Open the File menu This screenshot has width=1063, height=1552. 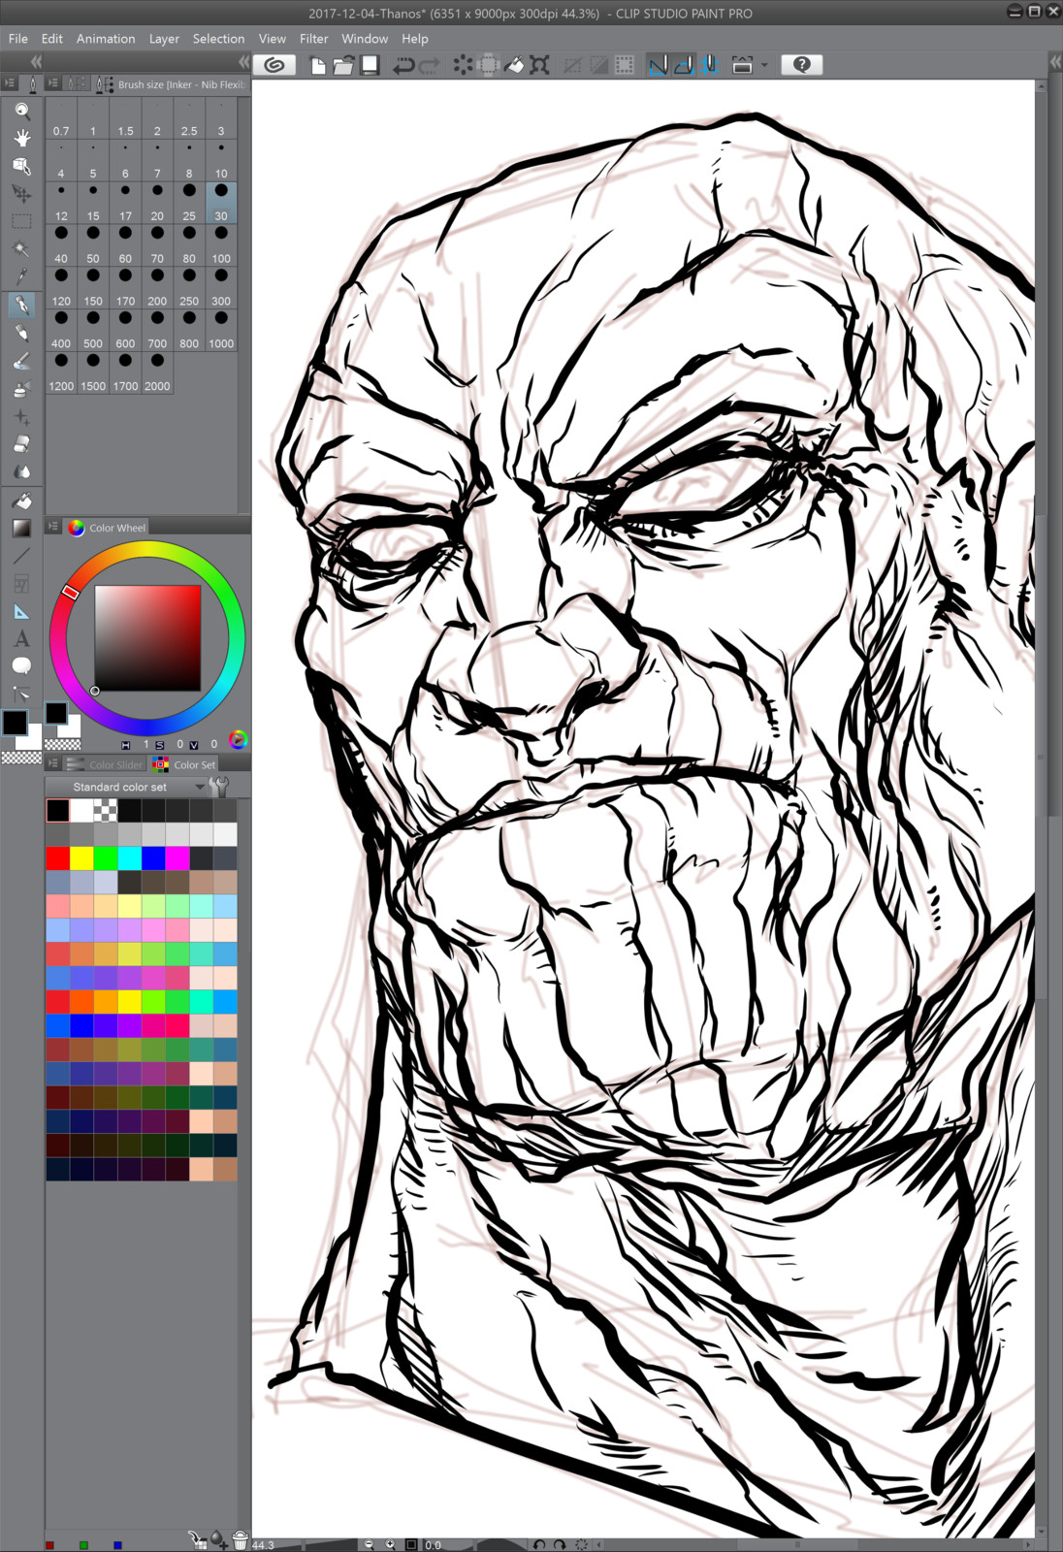pos(18,39)
